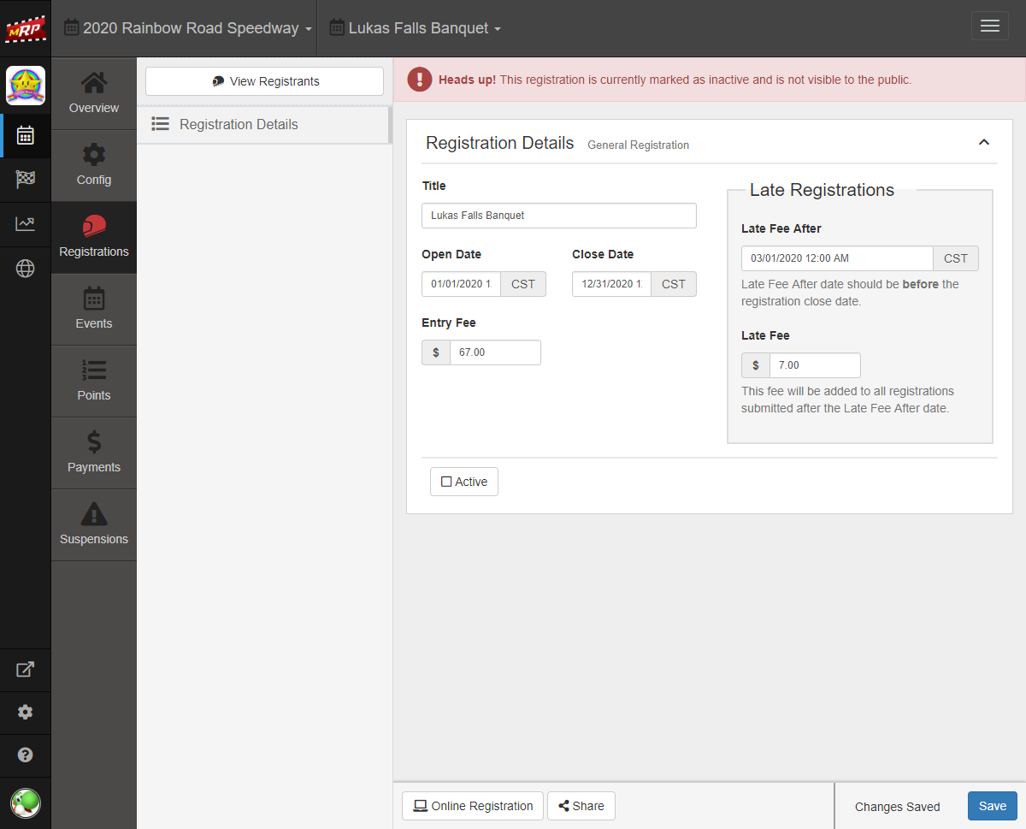Click the red exclamation alert icon
Image resolution: width=1026 pixels, height=829 pixels.
point(420,80)
